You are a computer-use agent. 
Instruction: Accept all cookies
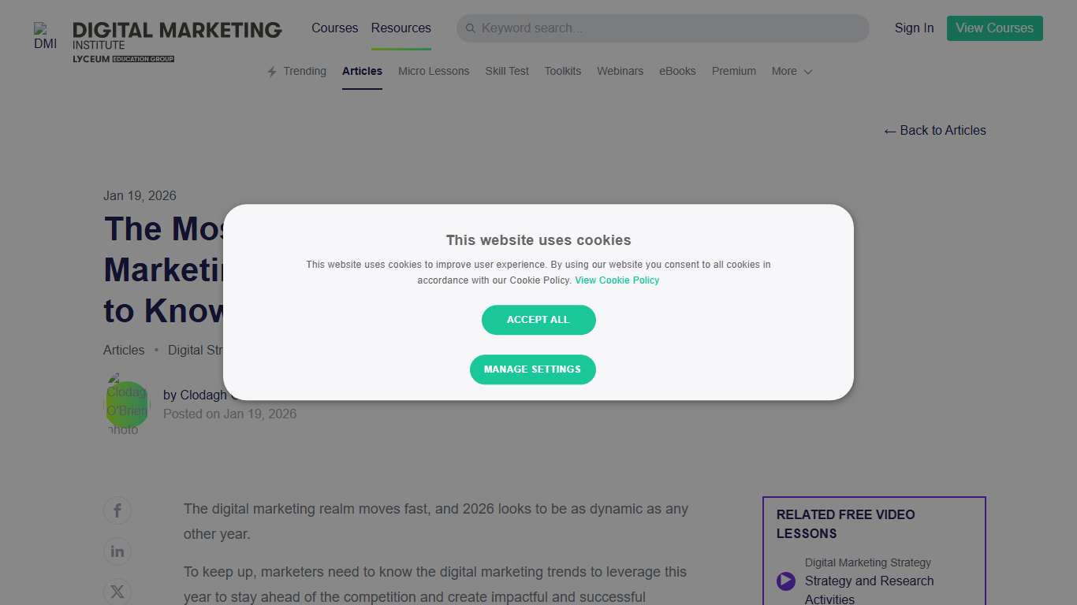tap(538, 320)
